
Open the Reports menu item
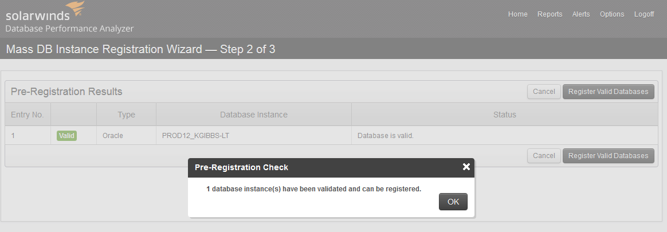point(550,14)
